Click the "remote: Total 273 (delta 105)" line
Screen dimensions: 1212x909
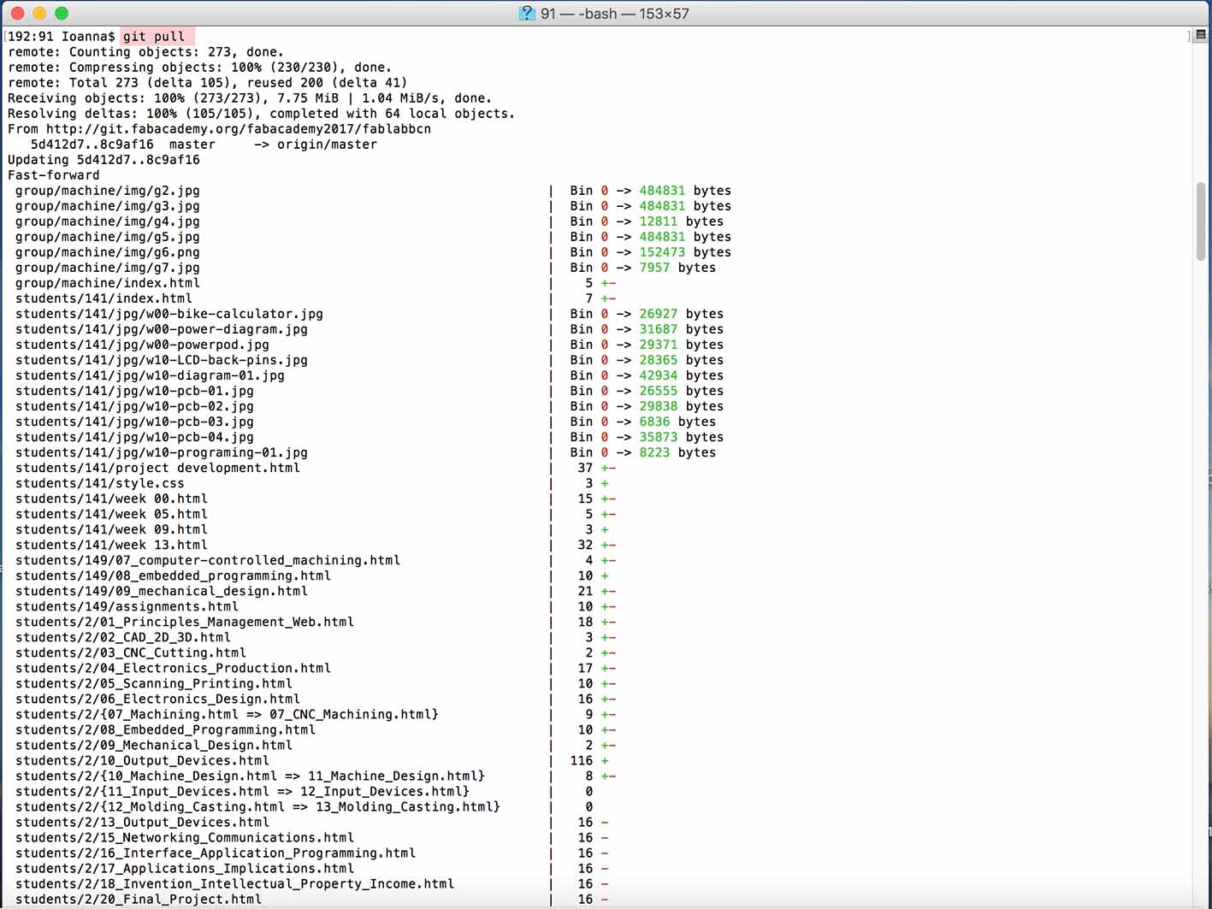[x=207, y=82]
